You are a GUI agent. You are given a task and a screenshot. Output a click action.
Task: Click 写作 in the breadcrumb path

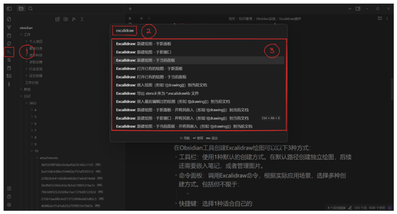pyautogui.click(x=232, y=19)
